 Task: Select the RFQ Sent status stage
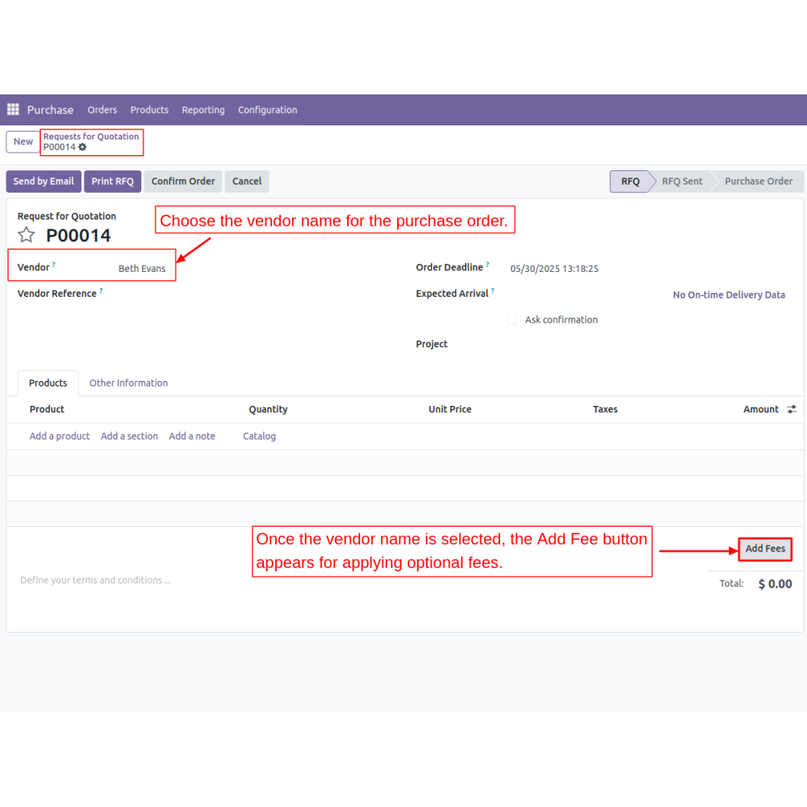[x=682, y=182]
